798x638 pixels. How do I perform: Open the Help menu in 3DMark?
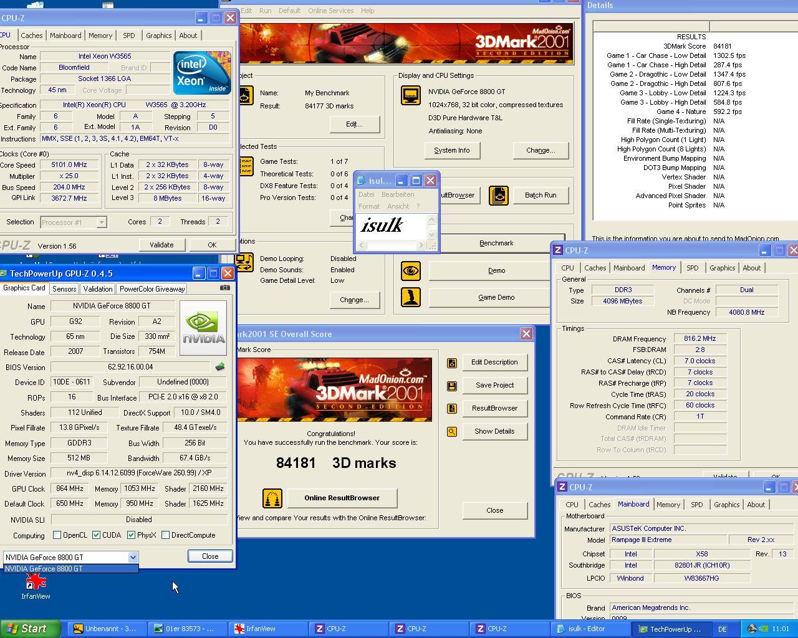pyautogui.click(x=368, y=11)
